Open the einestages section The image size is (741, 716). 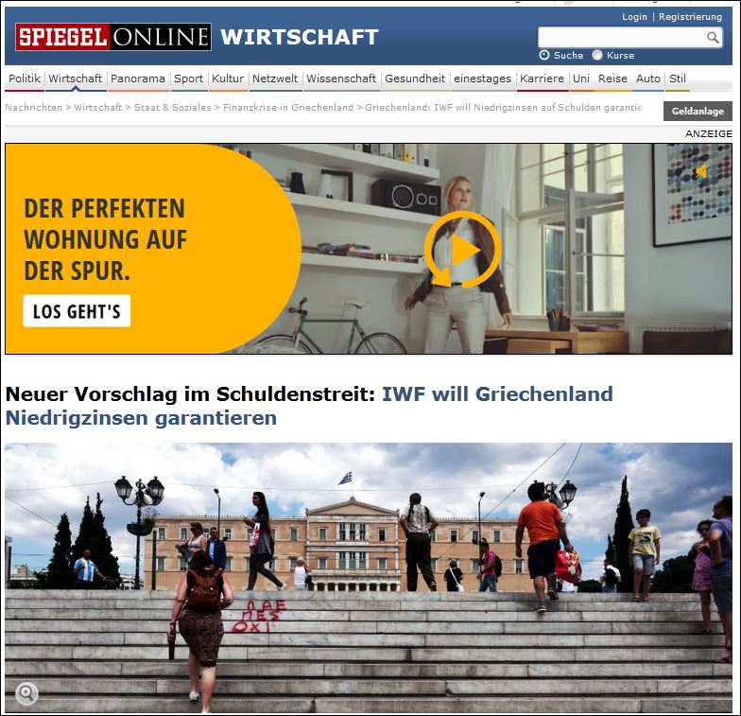pos(482,79)
